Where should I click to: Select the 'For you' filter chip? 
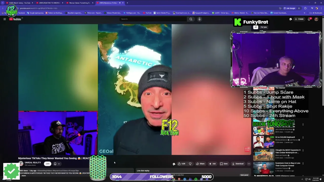[x=264, y=27]
